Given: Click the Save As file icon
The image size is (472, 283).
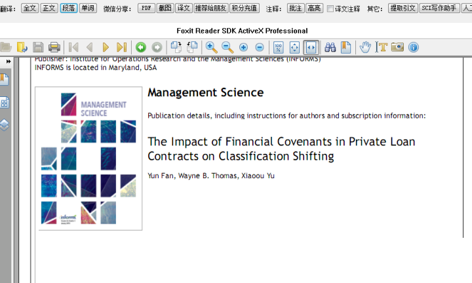Looking at the screenshot, I should coord(22,47).
